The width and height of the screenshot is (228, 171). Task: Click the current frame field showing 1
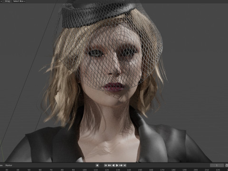pos(217,165)
